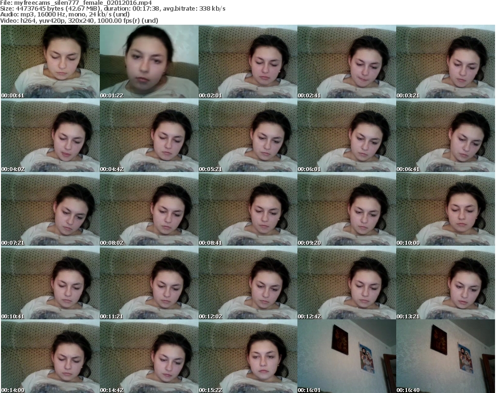Pick the thumbnail stamped 00:07:21
The height and width of the screenshot is (393, 496).
(x=50, y=209)
